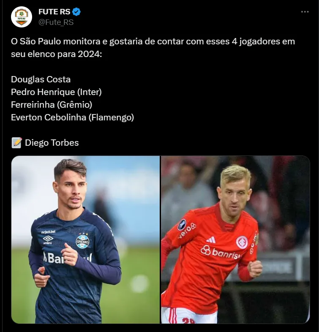319x332 pixels.
Task: Click the memo emoji beside Diego Torbes
Action: tap(16, 143)
